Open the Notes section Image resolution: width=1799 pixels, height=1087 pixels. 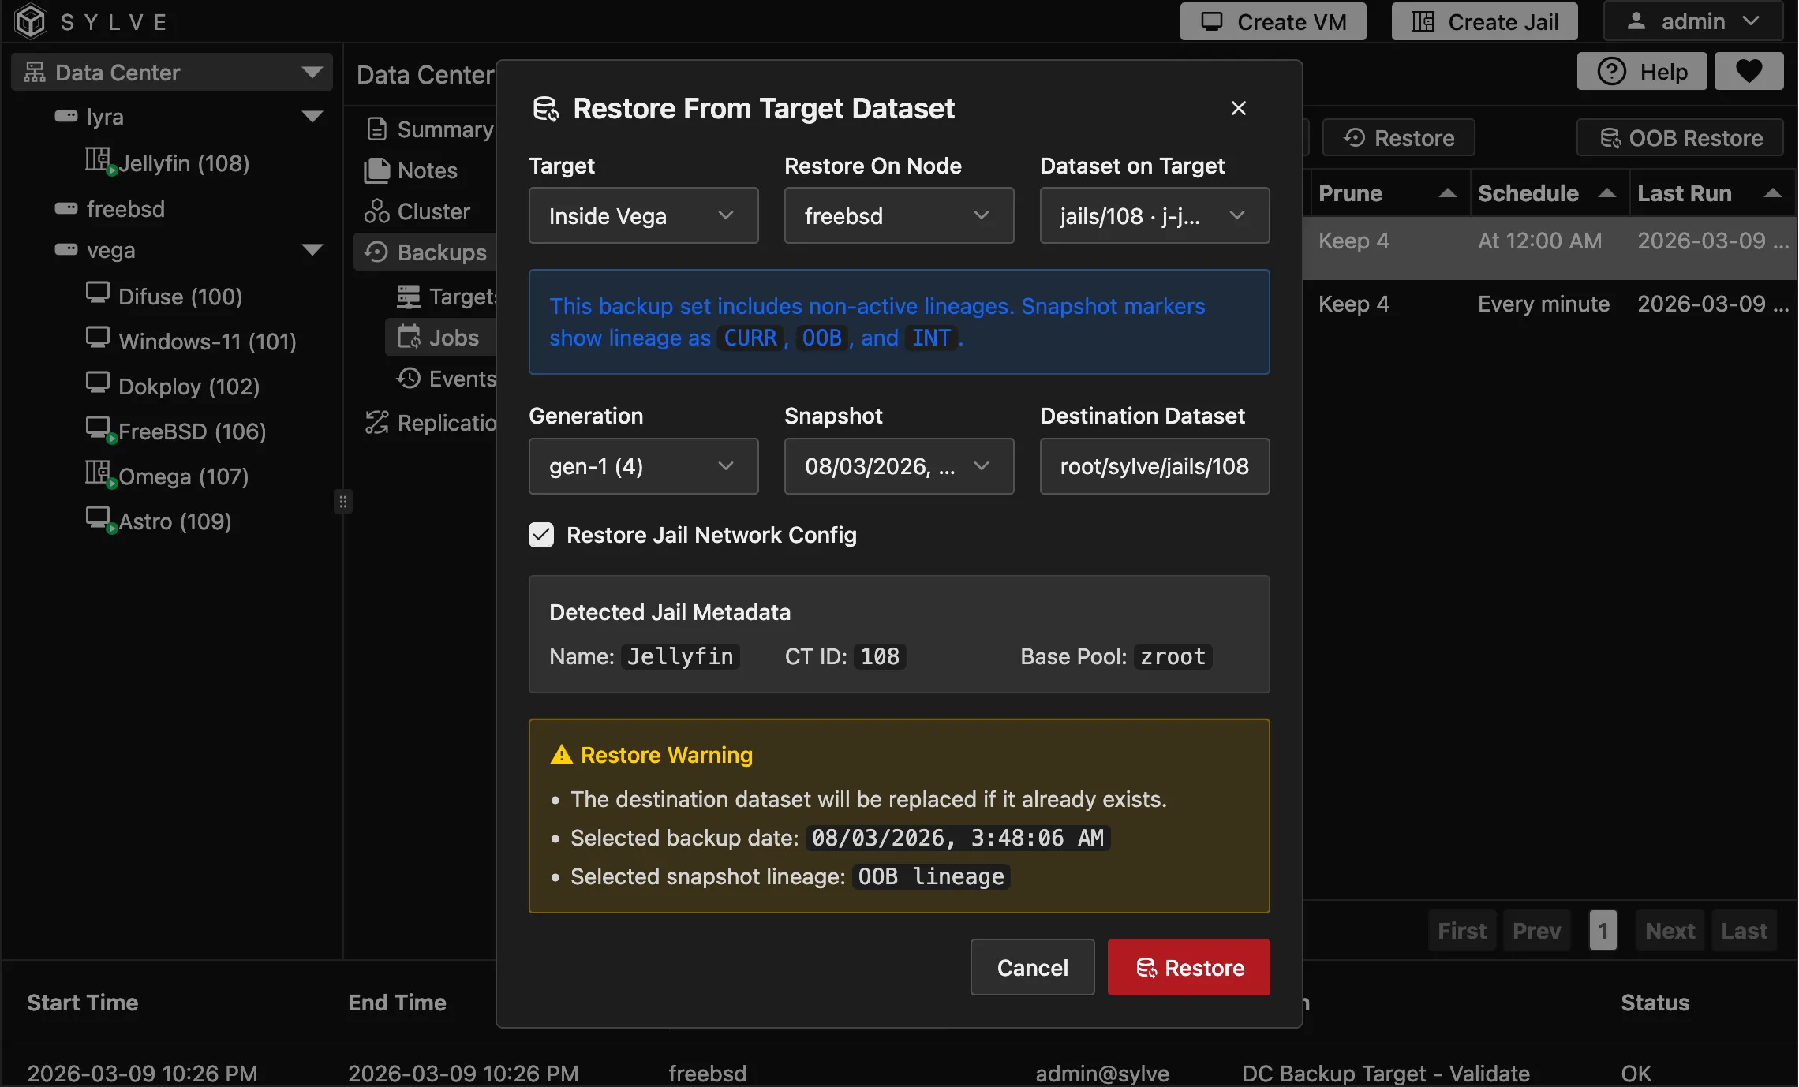tap(426, 170)
